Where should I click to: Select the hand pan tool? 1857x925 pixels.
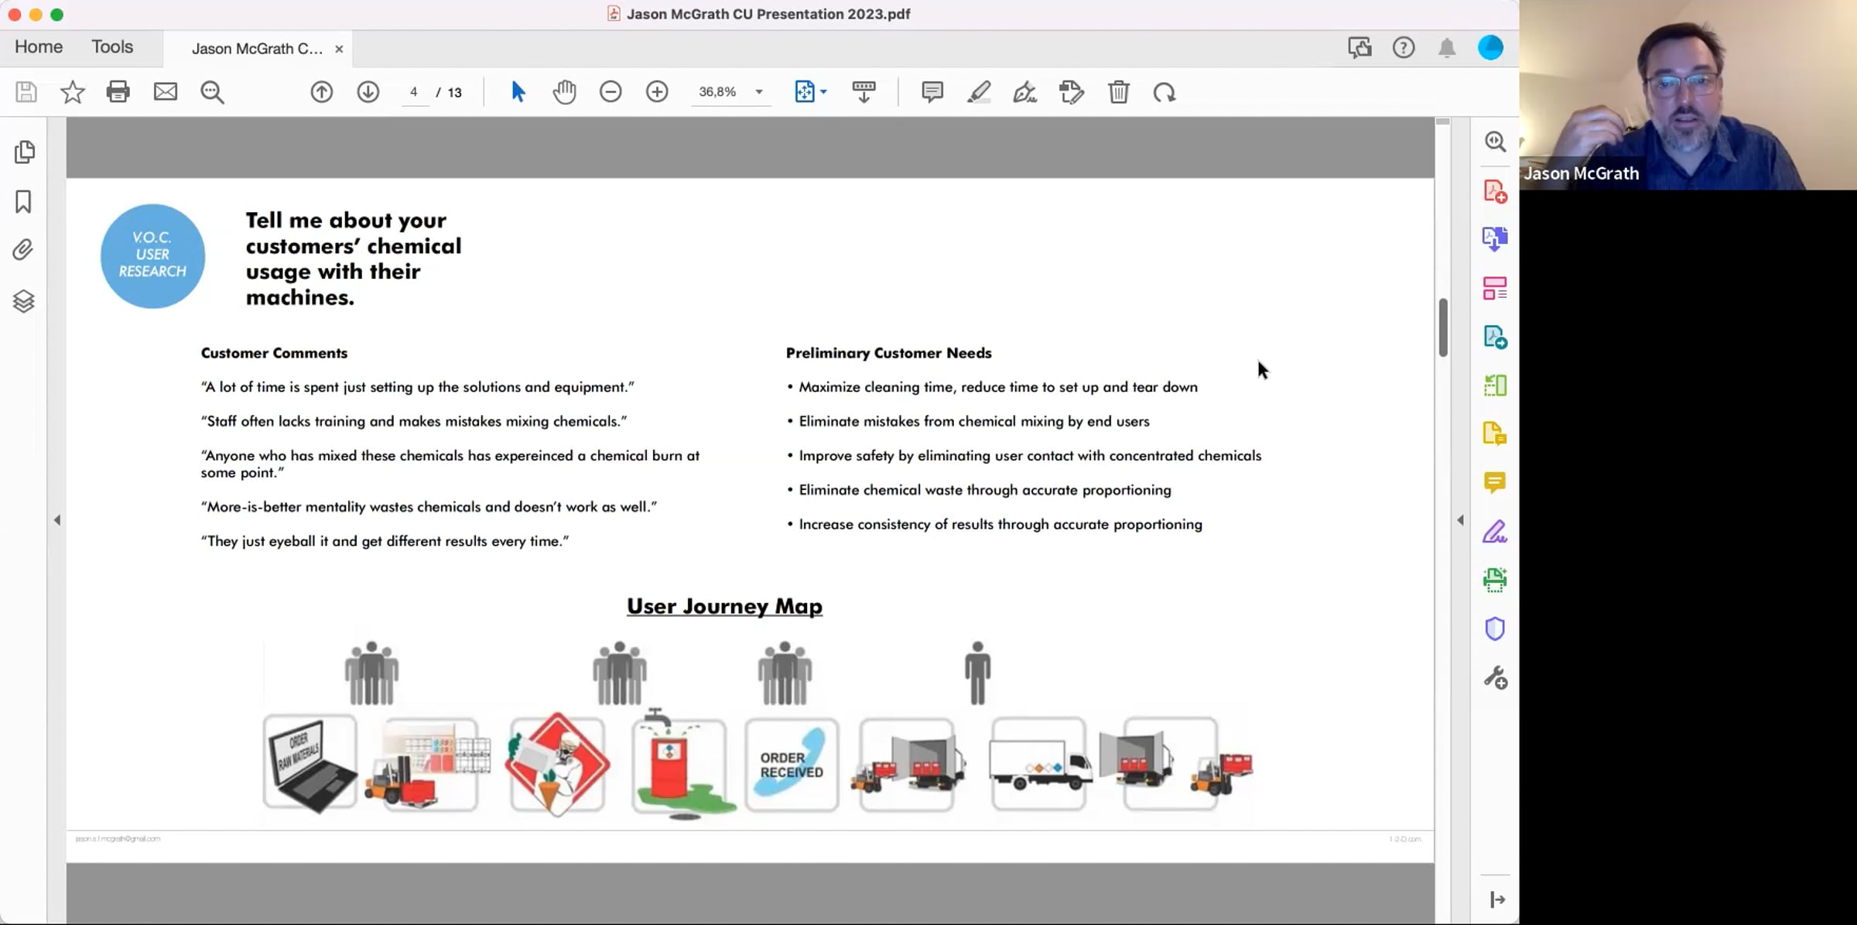pyautogui.click(x=565, y=92)
